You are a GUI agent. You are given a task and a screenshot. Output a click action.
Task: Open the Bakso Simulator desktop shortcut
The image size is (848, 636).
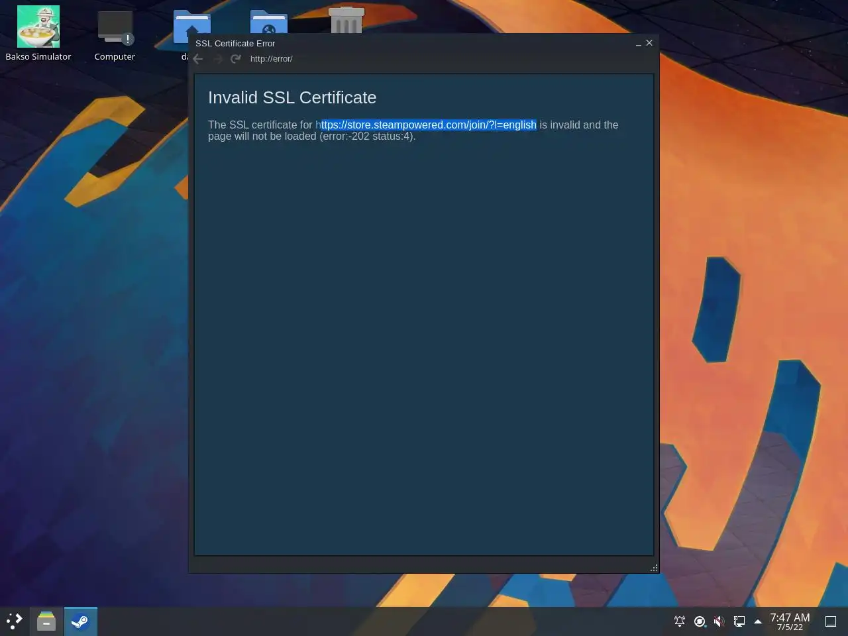(38, 33)
